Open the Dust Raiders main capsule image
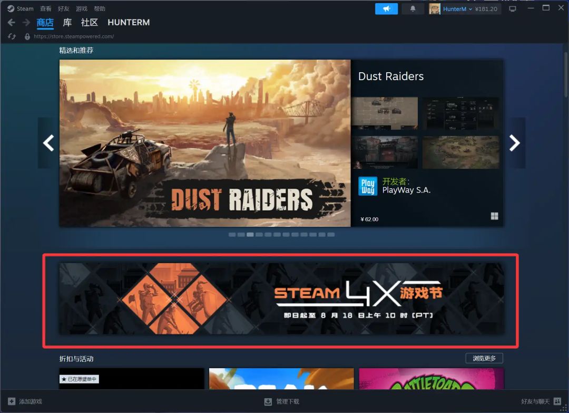This screenshot has height=413, width=569. (x=205, y=143)
